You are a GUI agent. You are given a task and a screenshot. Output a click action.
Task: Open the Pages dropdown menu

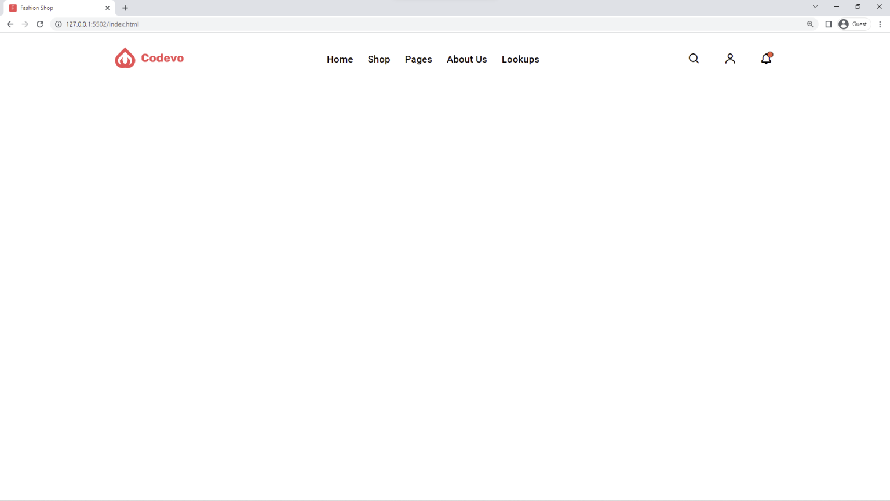click(x=418, y=59)
